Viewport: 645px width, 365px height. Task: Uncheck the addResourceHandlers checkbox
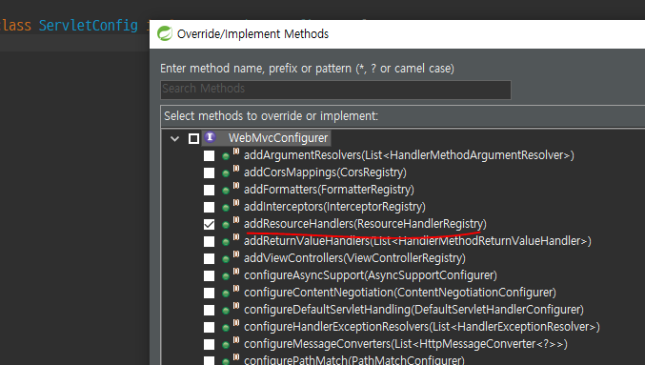click(x=209, y=224)
